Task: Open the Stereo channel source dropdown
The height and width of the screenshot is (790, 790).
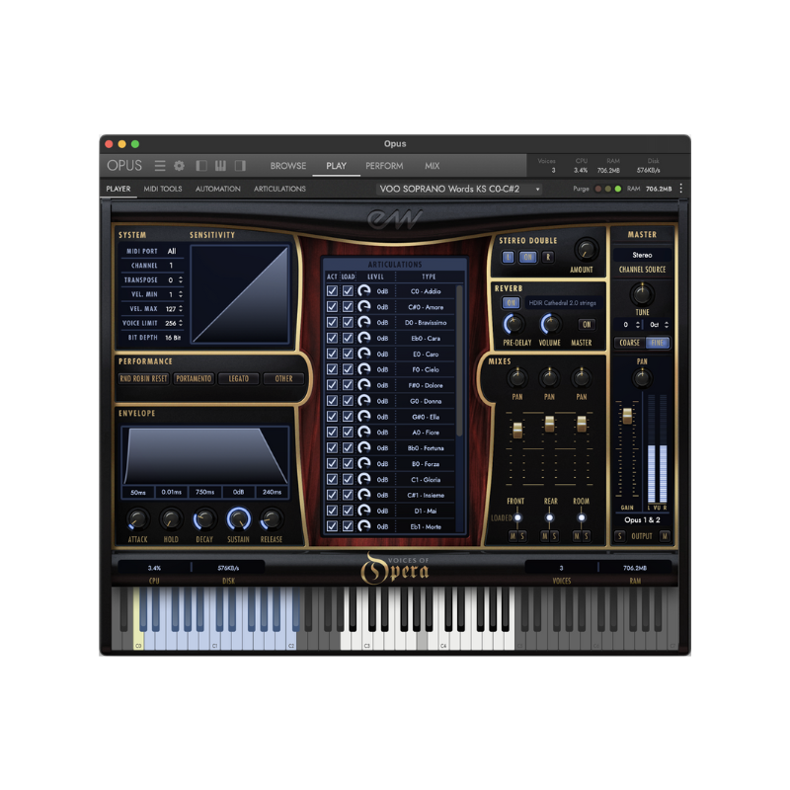Action: pyautogui.click(x=642, y=255)
